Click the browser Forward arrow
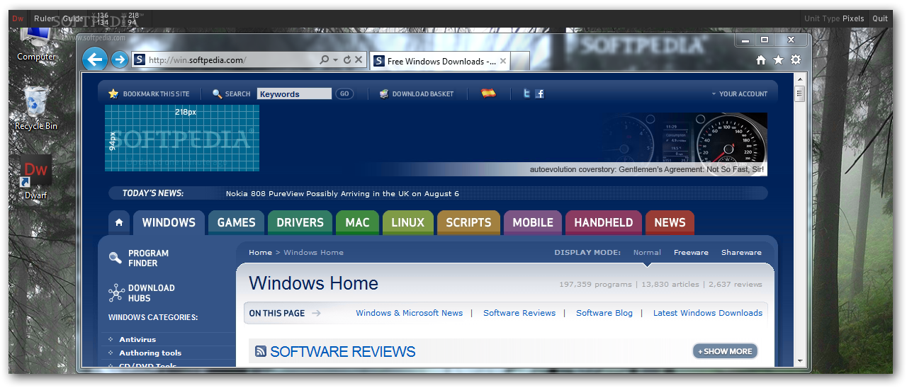 point(119,59)
